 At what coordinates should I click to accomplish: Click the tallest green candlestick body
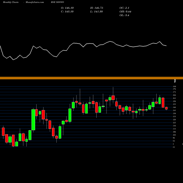33,120
